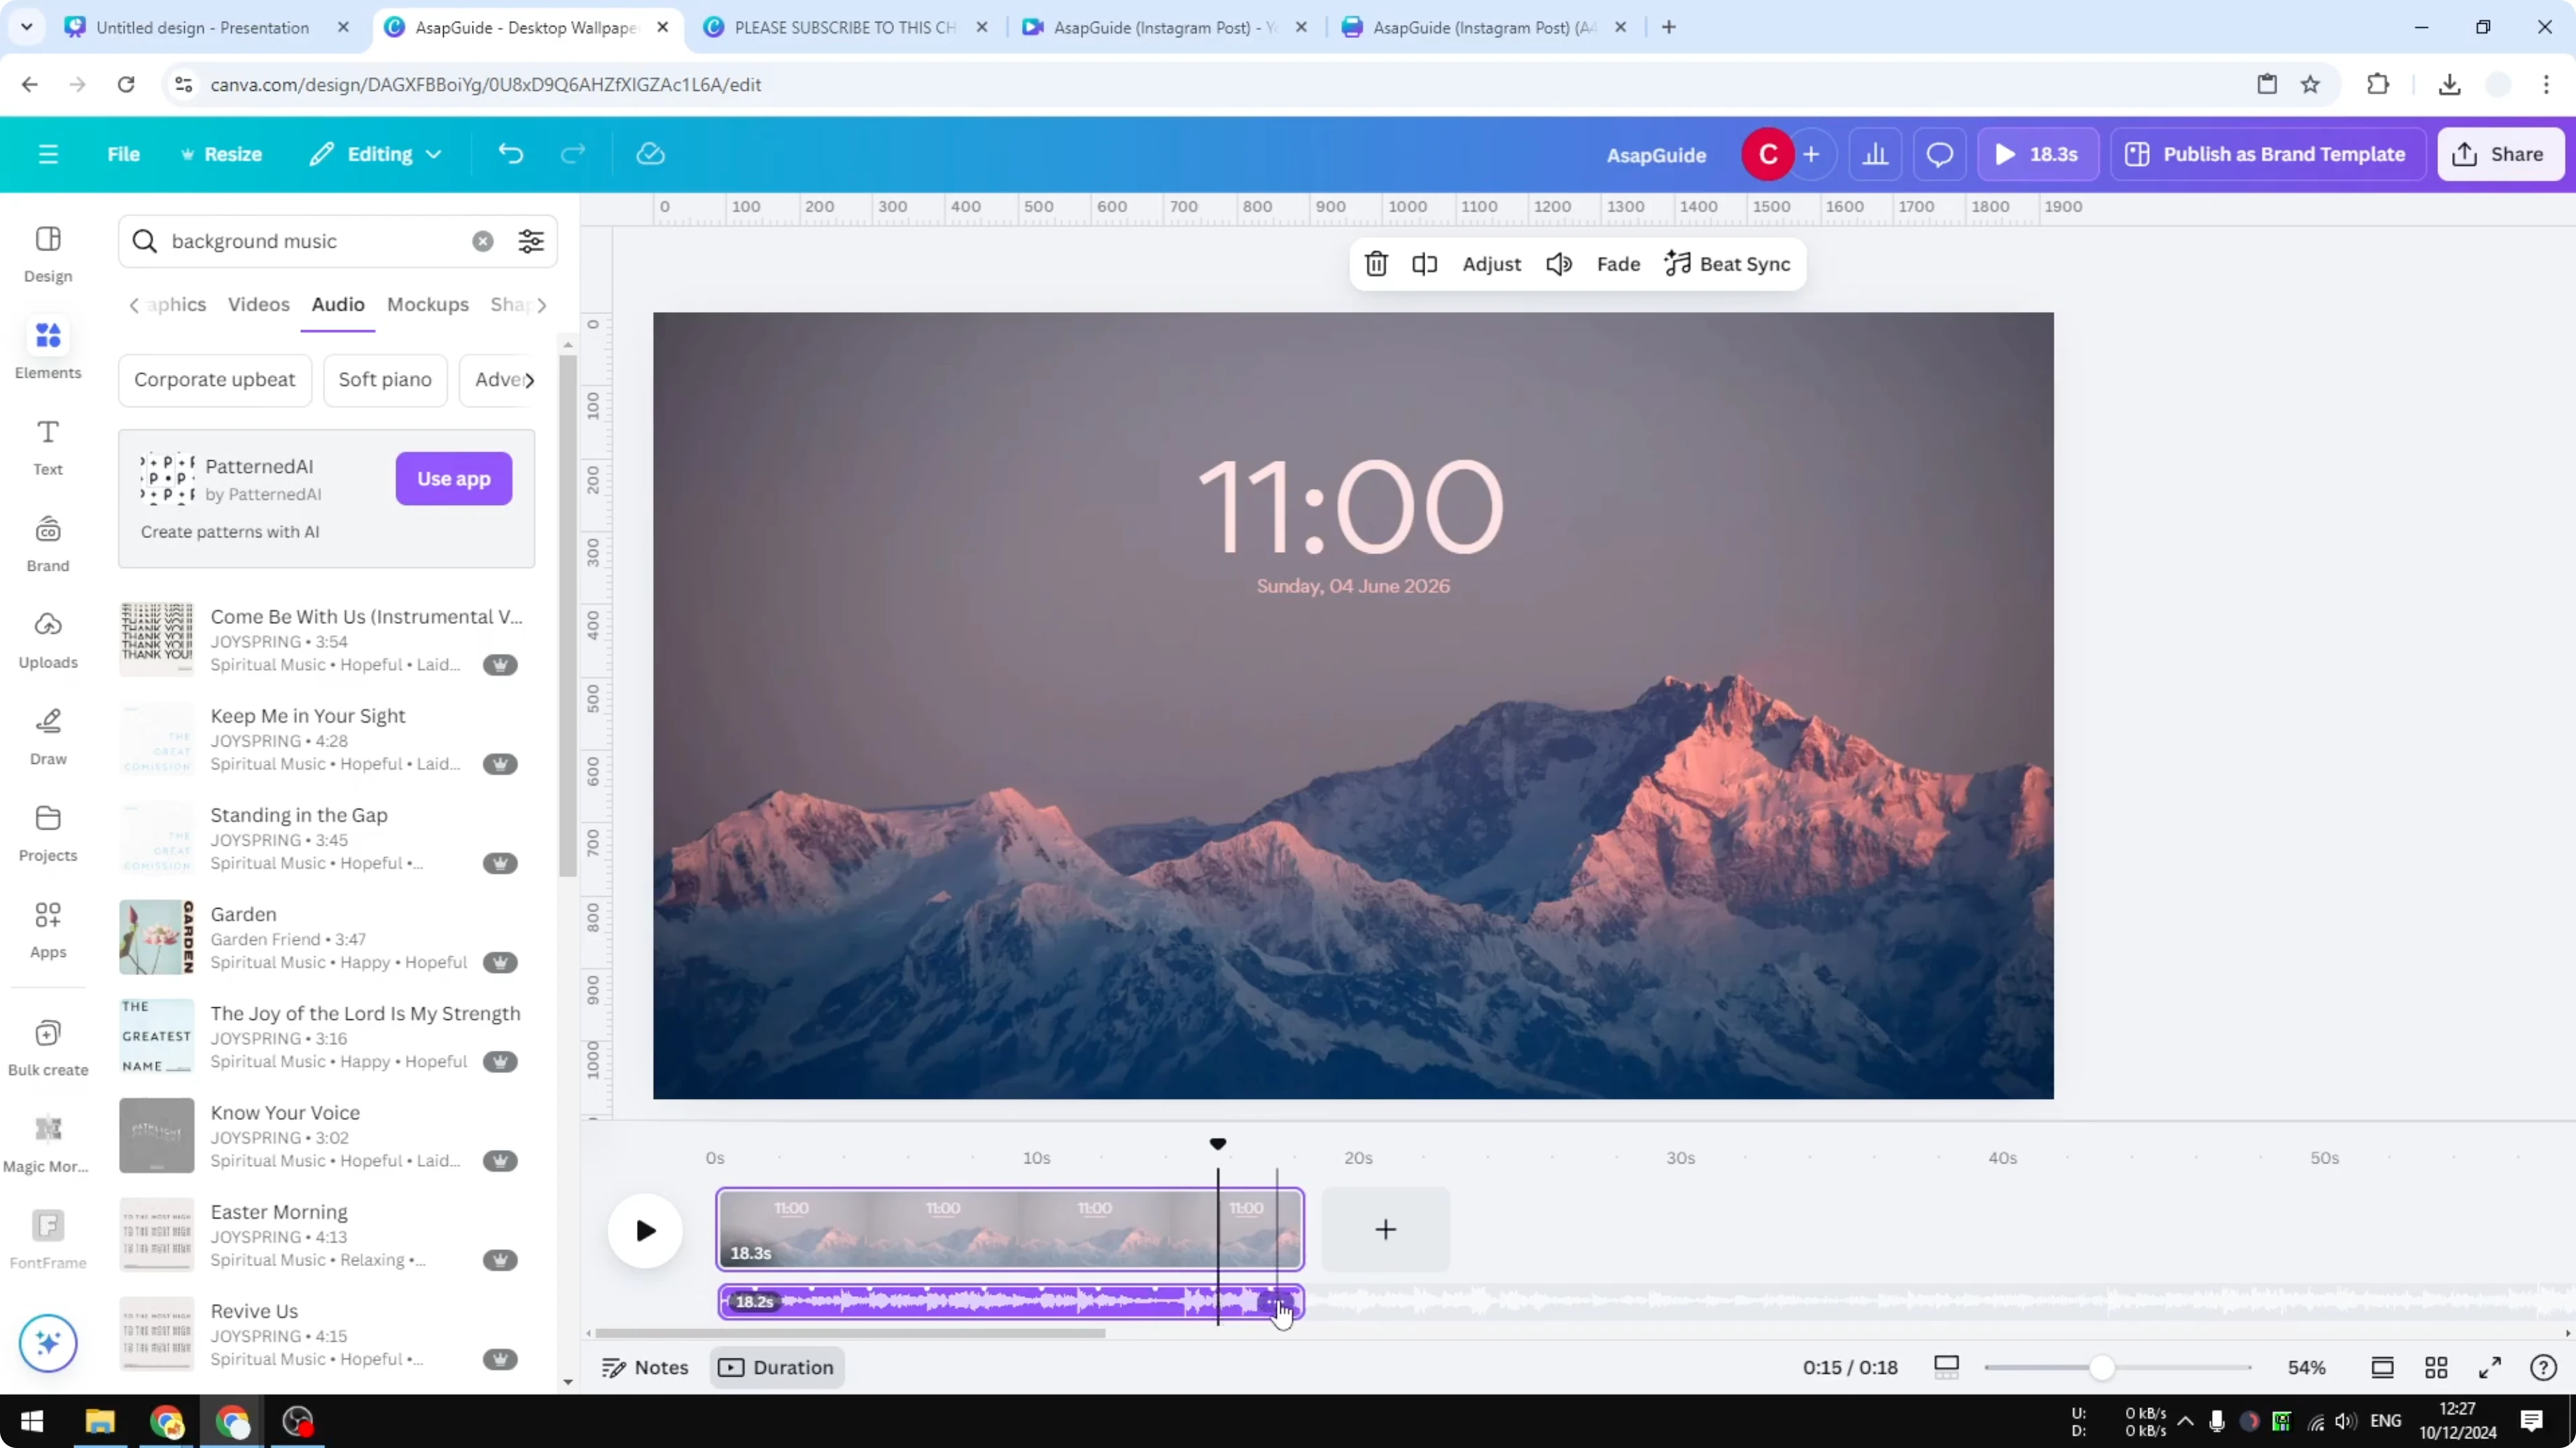Screen dimensions: 2576x1448
Task: Open volume settings for the audio clip
Action: tap(1558, 264)
